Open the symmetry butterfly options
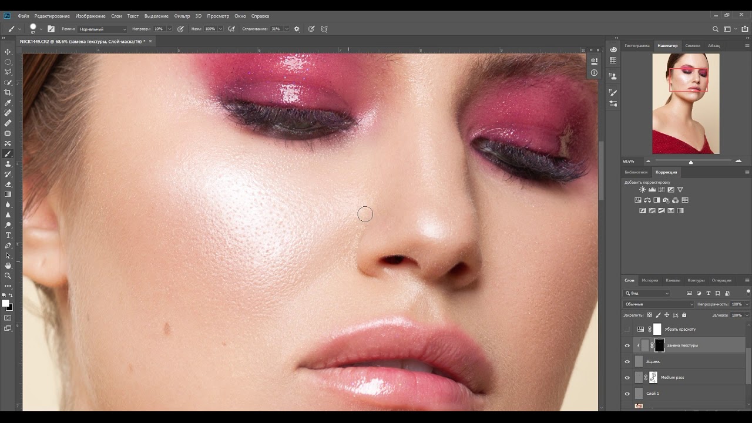Viewport: 752px width, 423px height. pos(324,29)
